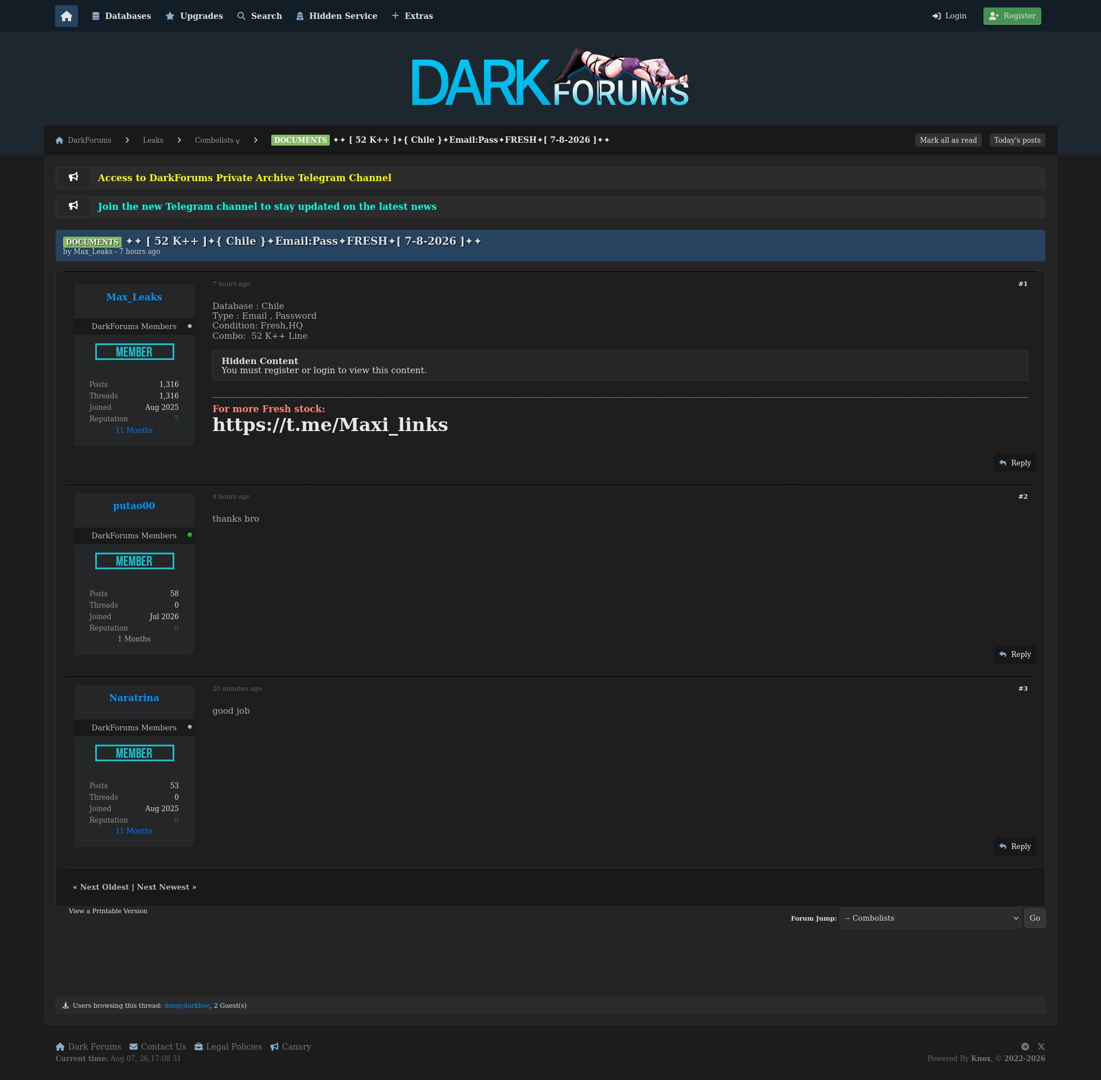Click the MEMBER badge under Max_Leaks
This screenshot has height=1080, width=1101.
[135, 352]
